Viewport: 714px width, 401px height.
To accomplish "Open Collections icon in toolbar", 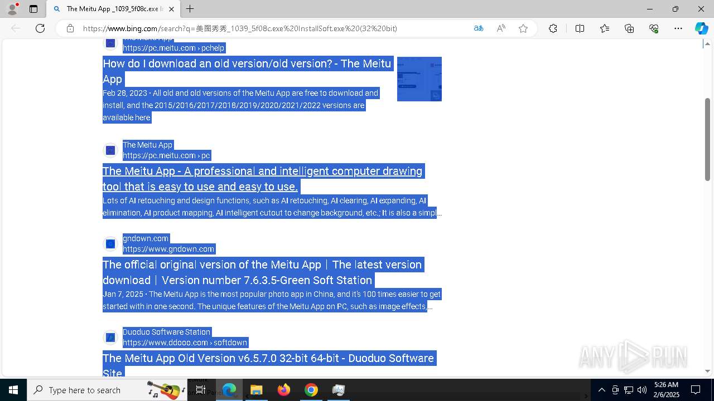I will [x=629, y=28].
